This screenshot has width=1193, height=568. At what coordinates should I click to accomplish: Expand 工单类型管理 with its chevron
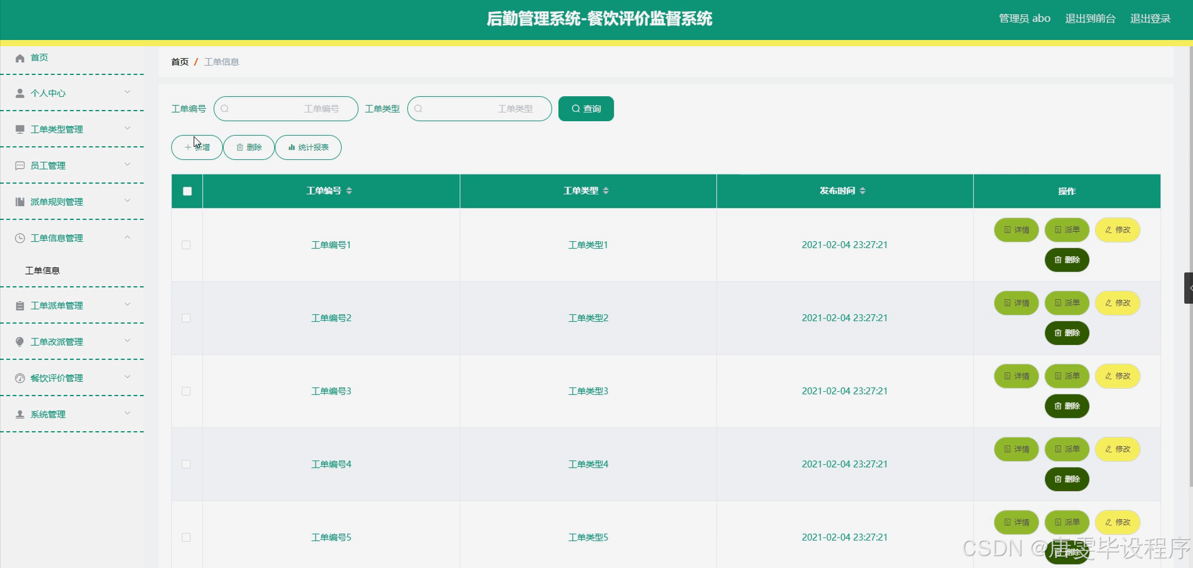[x=127, y=128]
